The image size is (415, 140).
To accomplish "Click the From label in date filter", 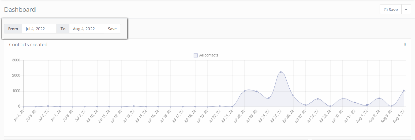I will point(13,29).
